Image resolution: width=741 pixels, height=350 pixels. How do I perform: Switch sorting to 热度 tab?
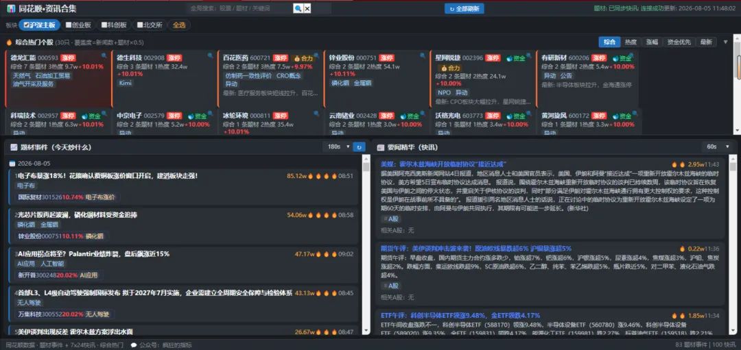[631, 42]
